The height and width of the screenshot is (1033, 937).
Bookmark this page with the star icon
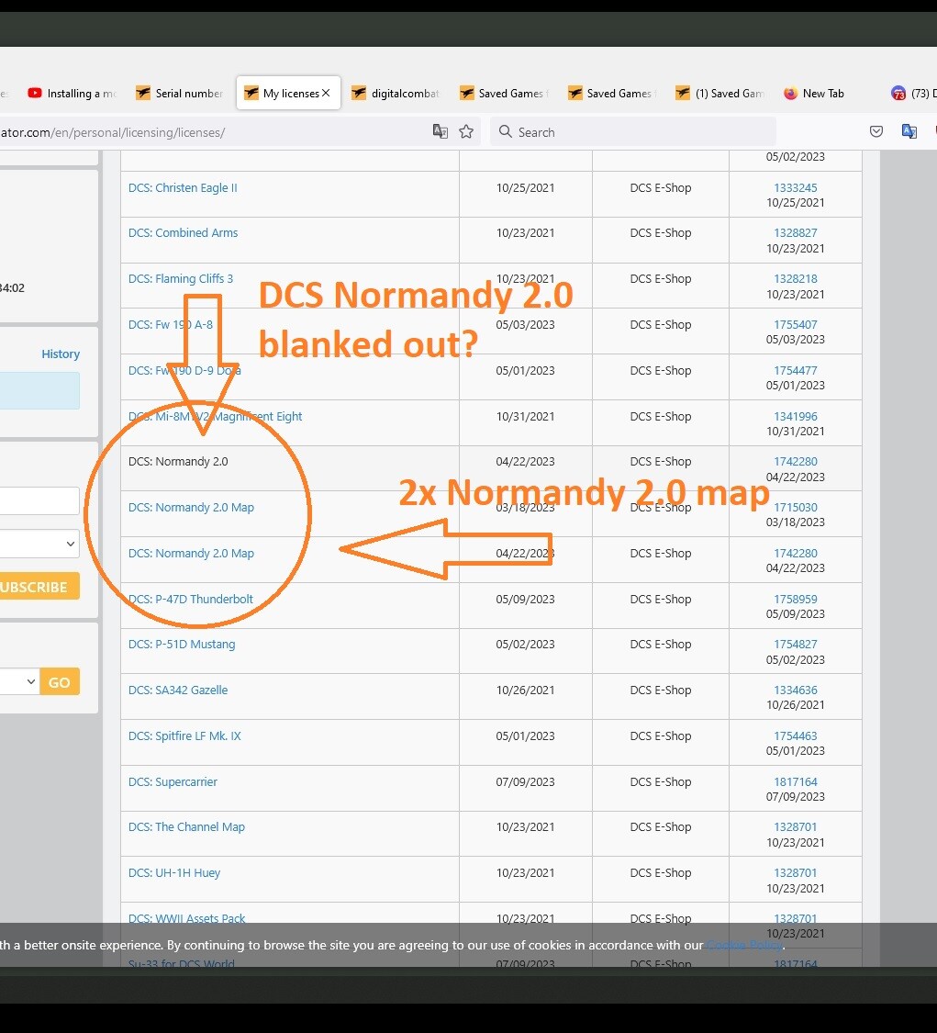[466, 131]
